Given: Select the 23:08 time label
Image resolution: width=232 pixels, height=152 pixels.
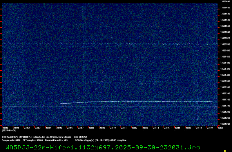Looking at the screenshot, I should tap(91, 128).
